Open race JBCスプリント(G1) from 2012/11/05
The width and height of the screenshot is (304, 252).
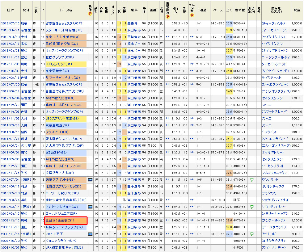point(59,64)
